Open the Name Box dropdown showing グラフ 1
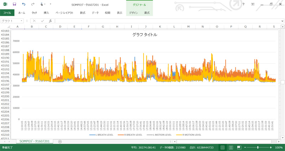The image size is (285, 151). point(22,21)
